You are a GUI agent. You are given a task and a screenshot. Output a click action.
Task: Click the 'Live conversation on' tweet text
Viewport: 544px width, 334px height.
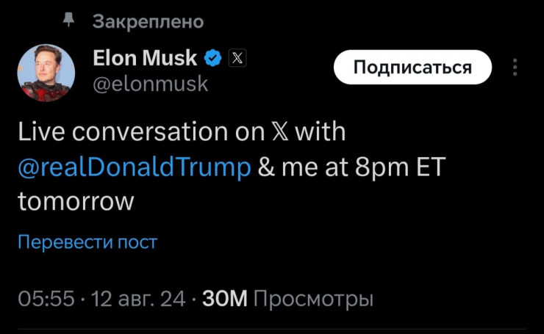[140, 132]
